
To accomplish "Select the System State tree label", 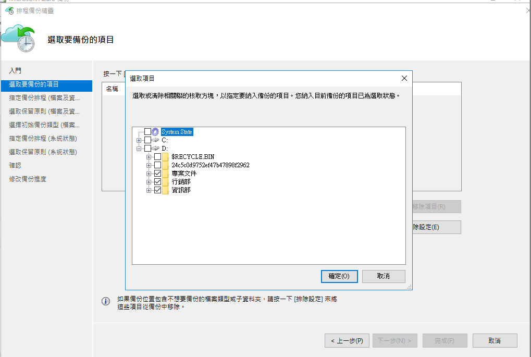I will point(177,132).
